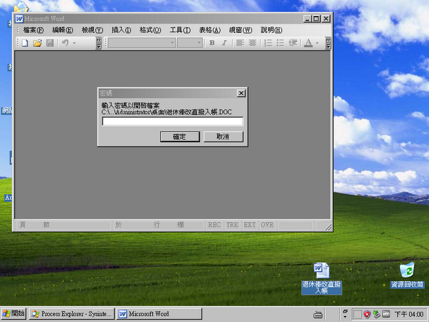Open the 開始 Start menu
Image resolution: width=429 pixels, height=322 pixels.
coord(13,314)
